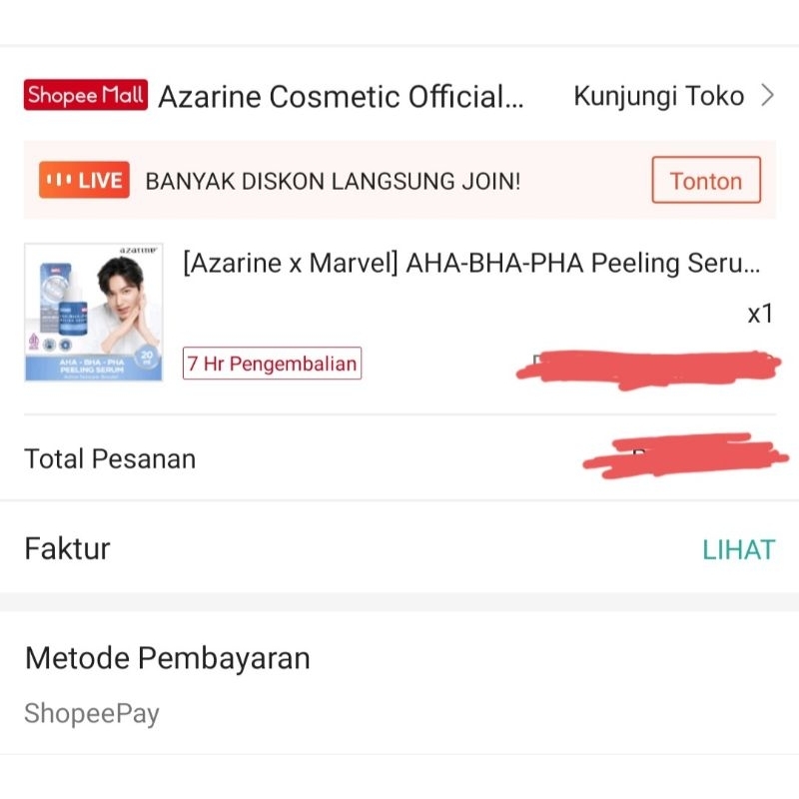Click the Shopee Mall badge
Image resolution: width=799 pixels, height=799 pixels.
tap(86, 96)
